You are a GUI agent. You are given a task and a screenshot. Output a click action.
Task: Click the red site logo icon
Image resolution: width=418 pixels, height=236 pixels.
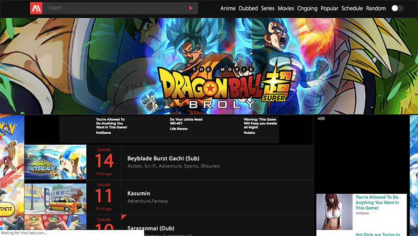tap(36, 8)
